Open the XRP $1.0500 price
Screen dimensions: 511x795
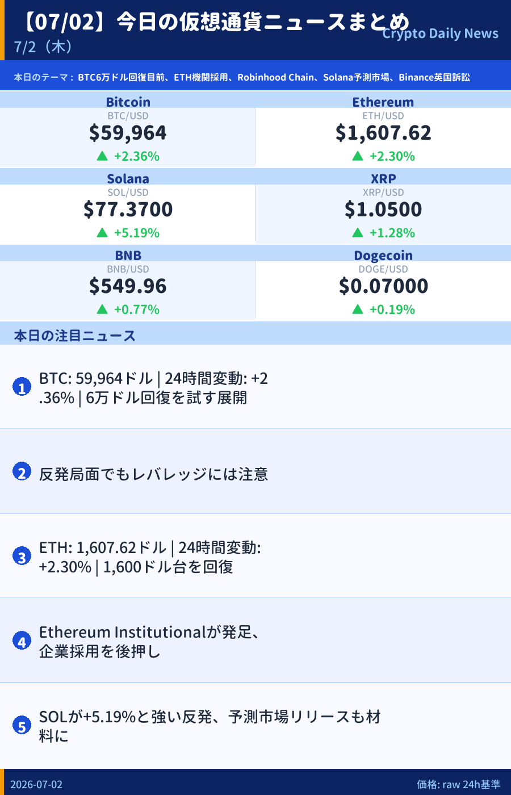[383, 210]
